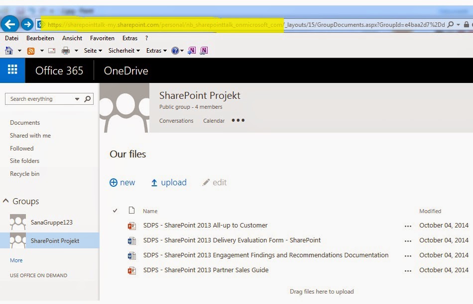The width and height of the screenshot is (473, 304).
Task: Open the Favoriten menu
Action: click(x=102, y=38)
